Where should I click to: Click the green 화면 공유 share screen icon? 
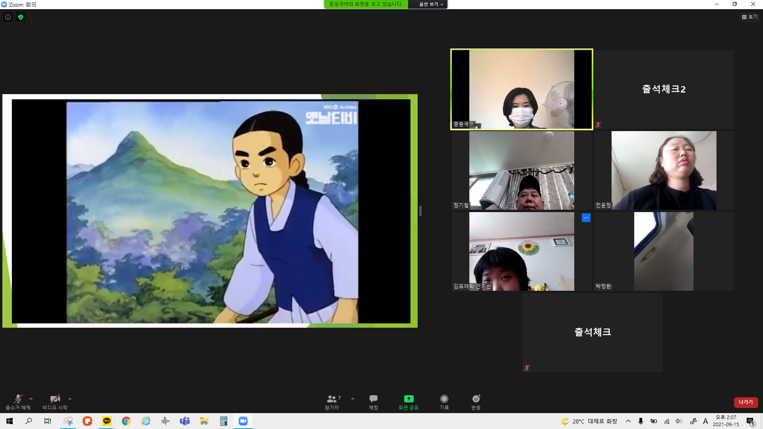[409, 399]
